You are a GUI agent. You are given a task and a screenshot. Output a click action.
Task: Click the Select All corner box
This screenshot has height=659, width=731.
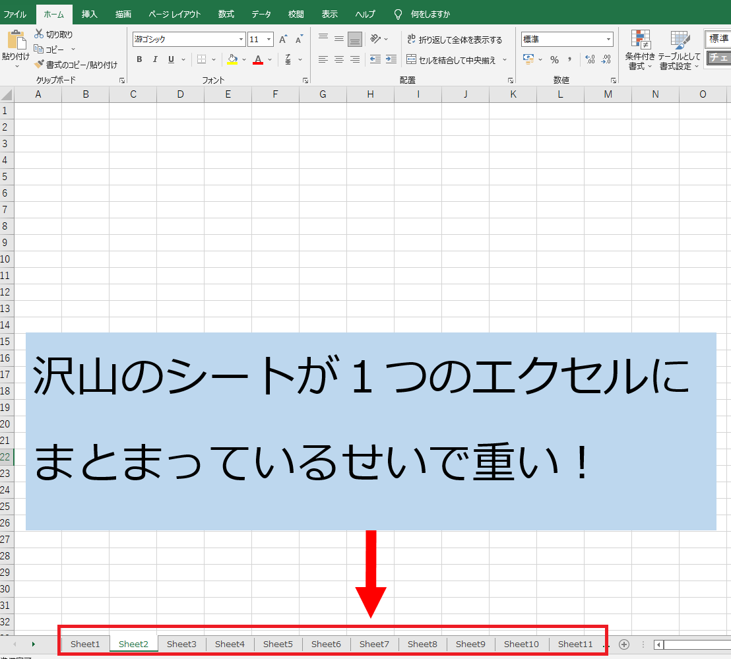point(7,94)
